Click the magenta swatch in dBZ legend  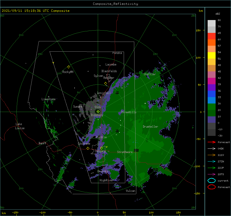pyautogui.click(x=211, y=81)
